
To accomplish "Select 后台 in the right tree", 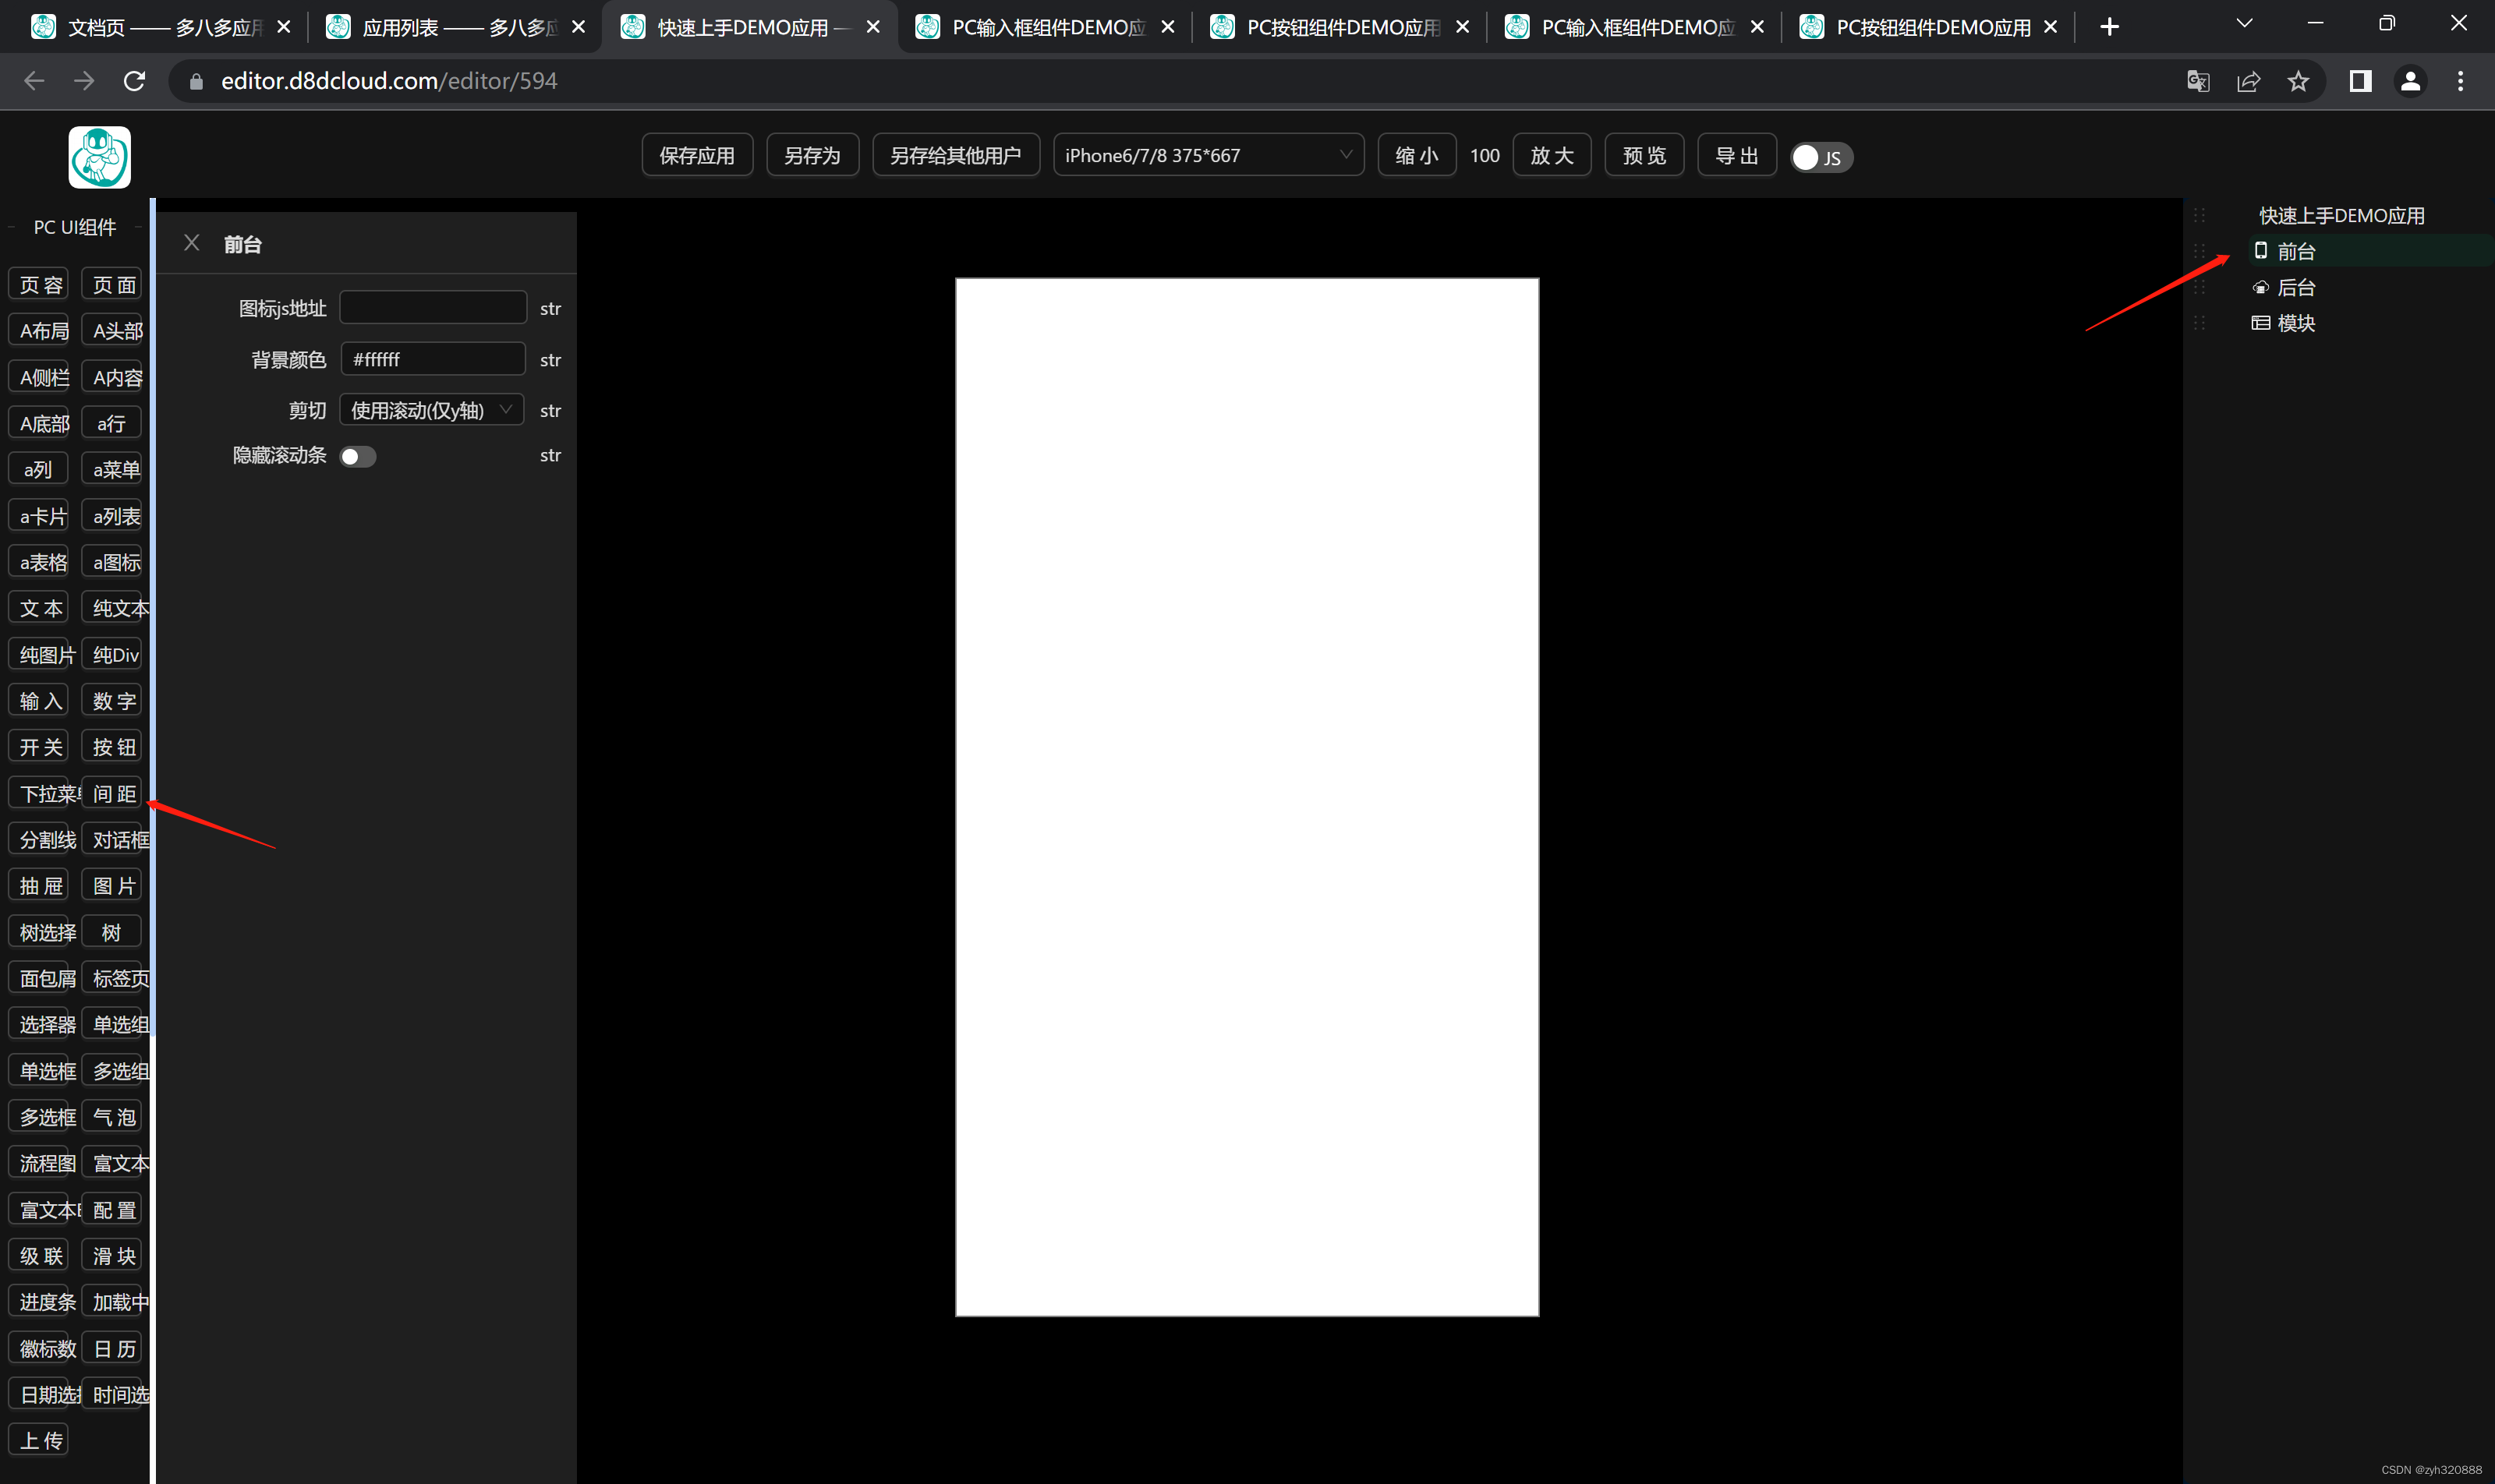I will (x=2296, y=288).
